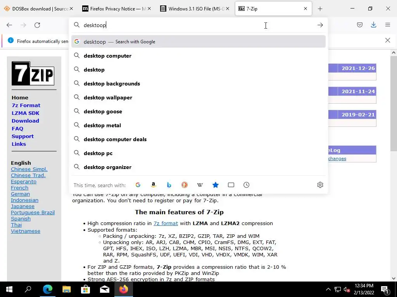Choose the 'desktop organizer' suggestion
The image size is (397, 297).
point(198,167)
